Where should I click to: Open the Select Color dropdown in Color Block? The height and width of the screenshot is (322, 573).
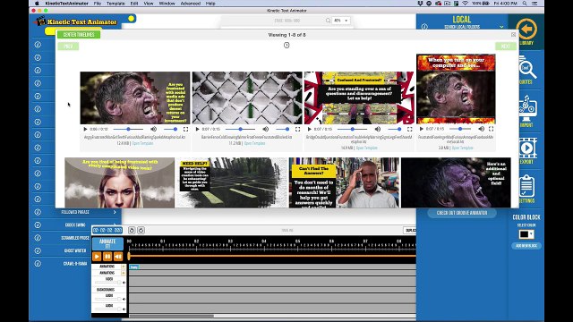(x=526, y=234)
